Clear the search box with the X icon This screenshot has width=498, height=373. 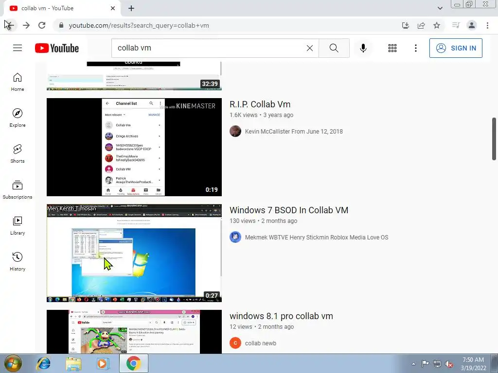310,48
